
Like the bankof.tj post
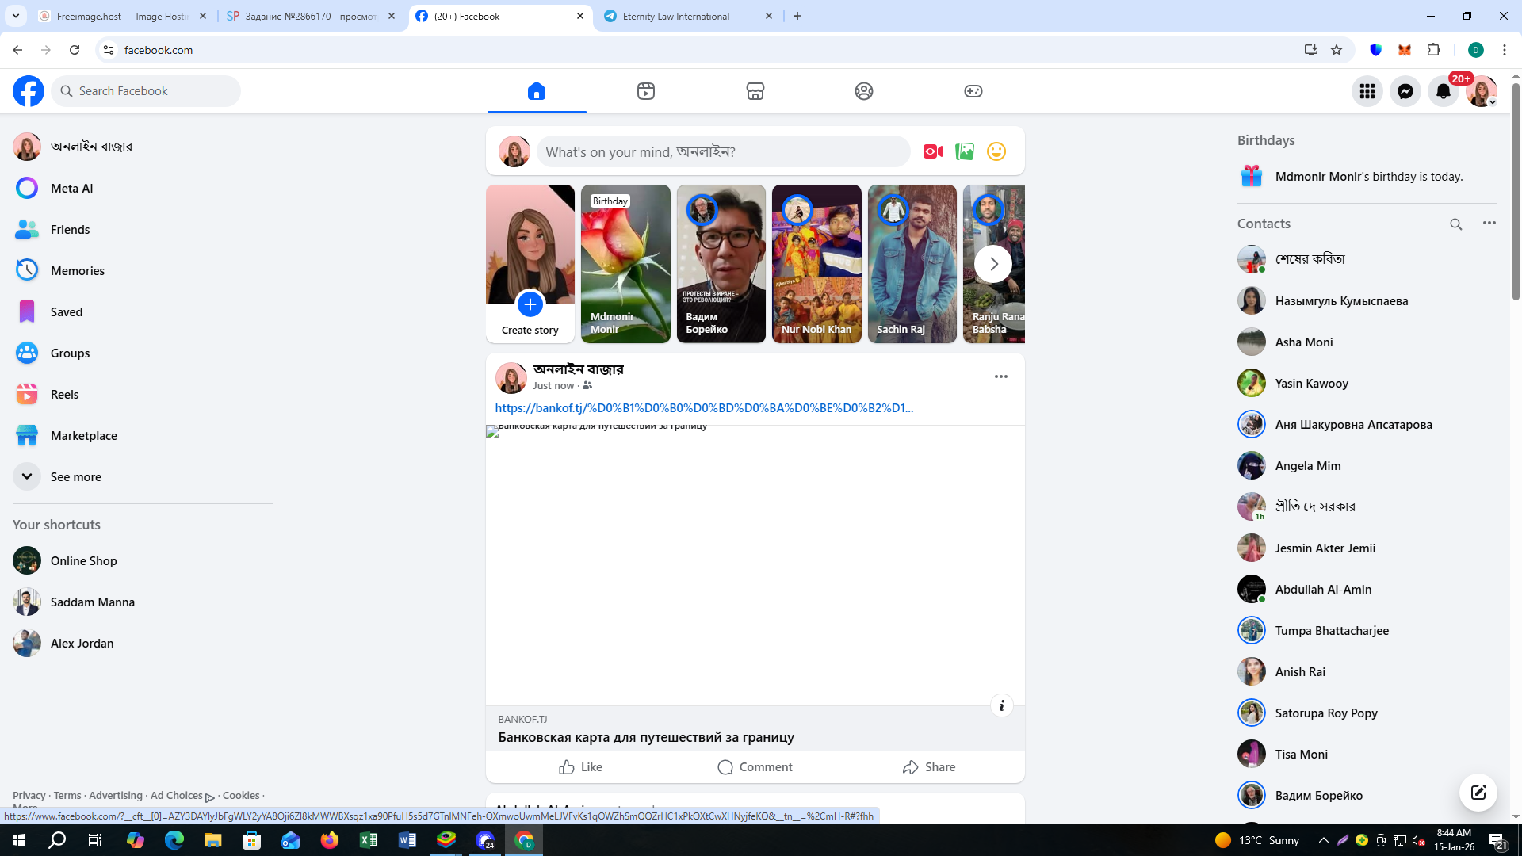[x=580, y=766]
